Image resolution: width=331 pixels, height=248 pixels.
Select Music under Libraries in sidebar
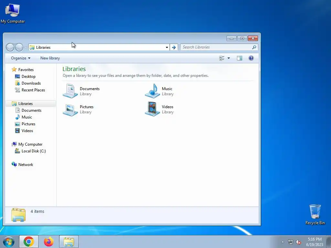coord(27,117)
